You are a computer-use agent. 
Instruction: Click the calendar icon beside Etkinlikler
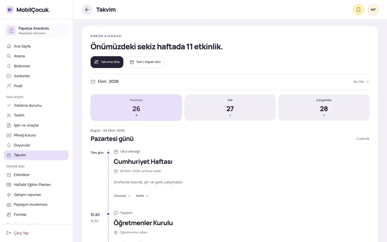click(9, 175)
